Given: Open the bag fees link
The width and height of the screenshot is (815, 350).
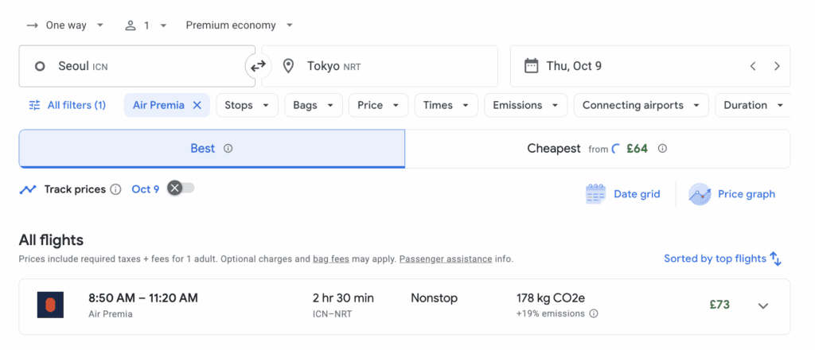Looking at the screenshot, I should (333, 259).
